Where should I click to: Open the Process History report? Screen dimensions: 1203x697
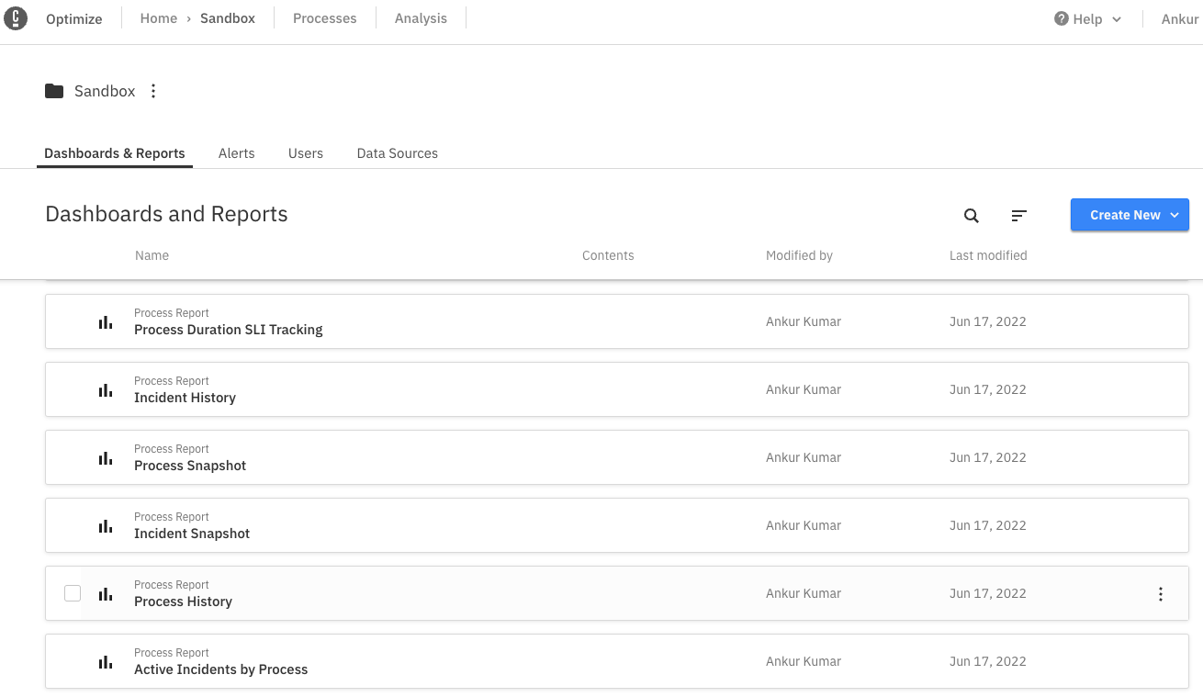coord(184,601)
